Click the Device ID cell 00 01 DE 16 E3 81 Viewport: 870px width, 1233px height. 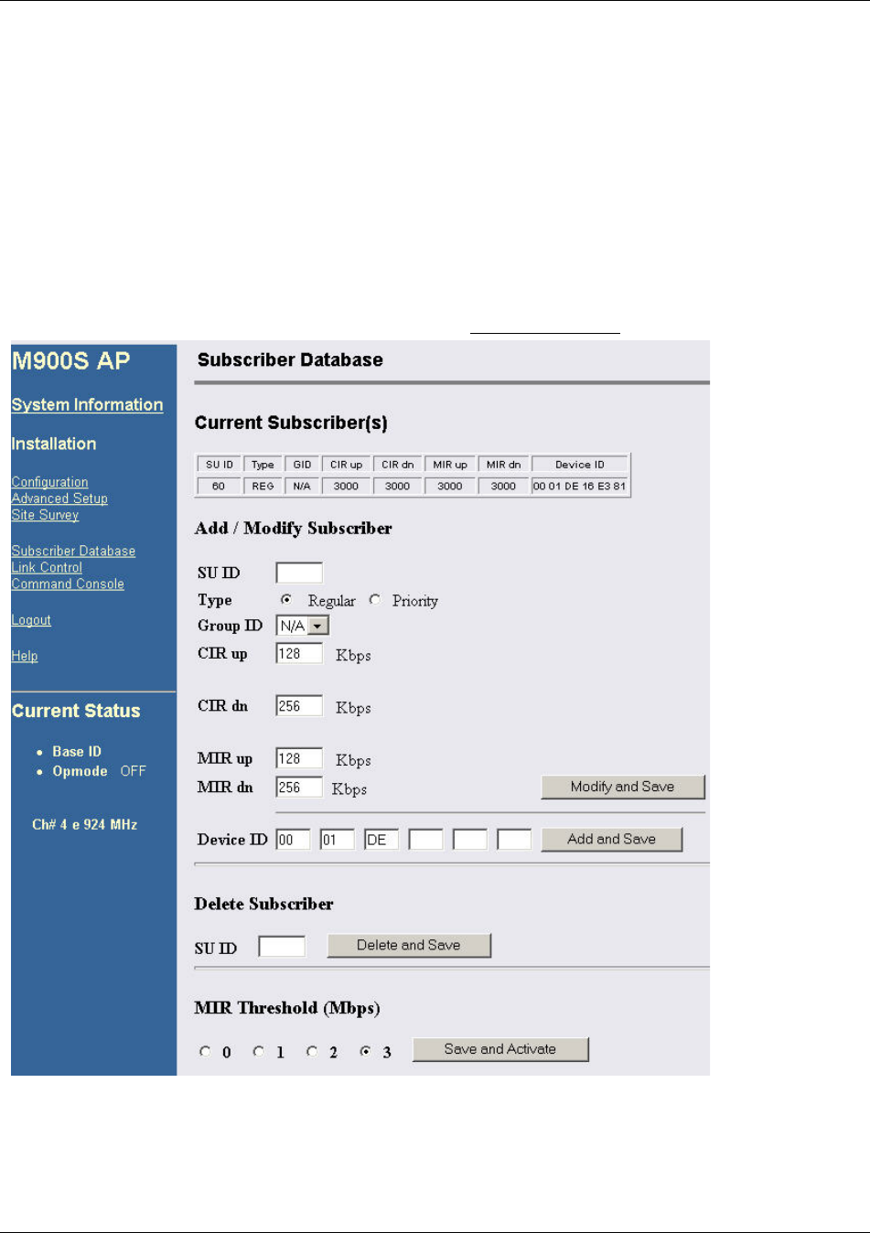pyautogui.click(x=580, y=487)
